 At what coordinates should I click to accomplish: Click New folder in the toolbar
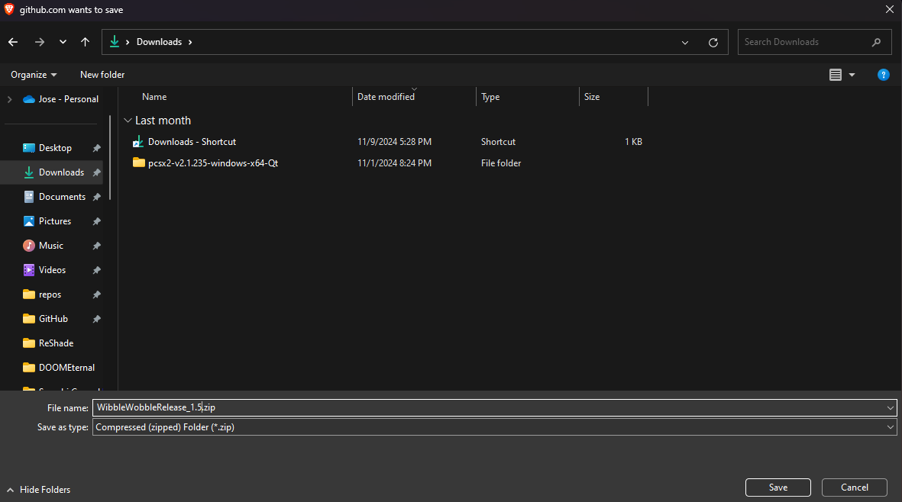[102, 75]
